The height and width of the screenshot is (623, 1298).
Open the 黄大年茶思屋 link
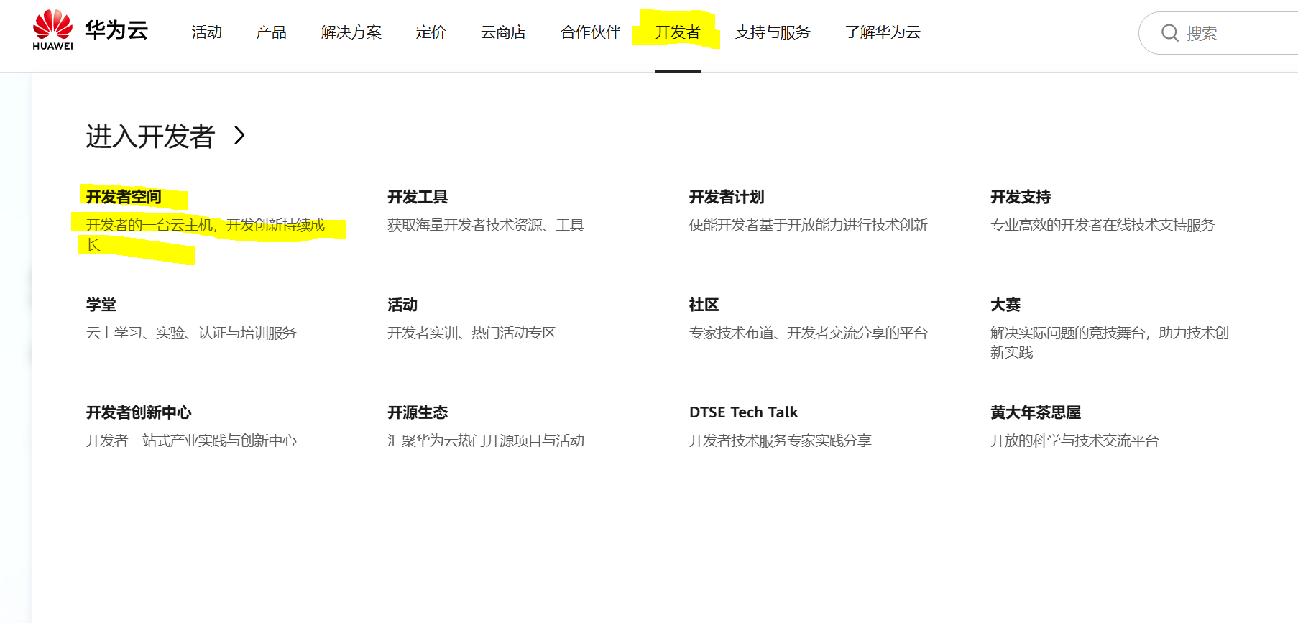pos(1036,412)
